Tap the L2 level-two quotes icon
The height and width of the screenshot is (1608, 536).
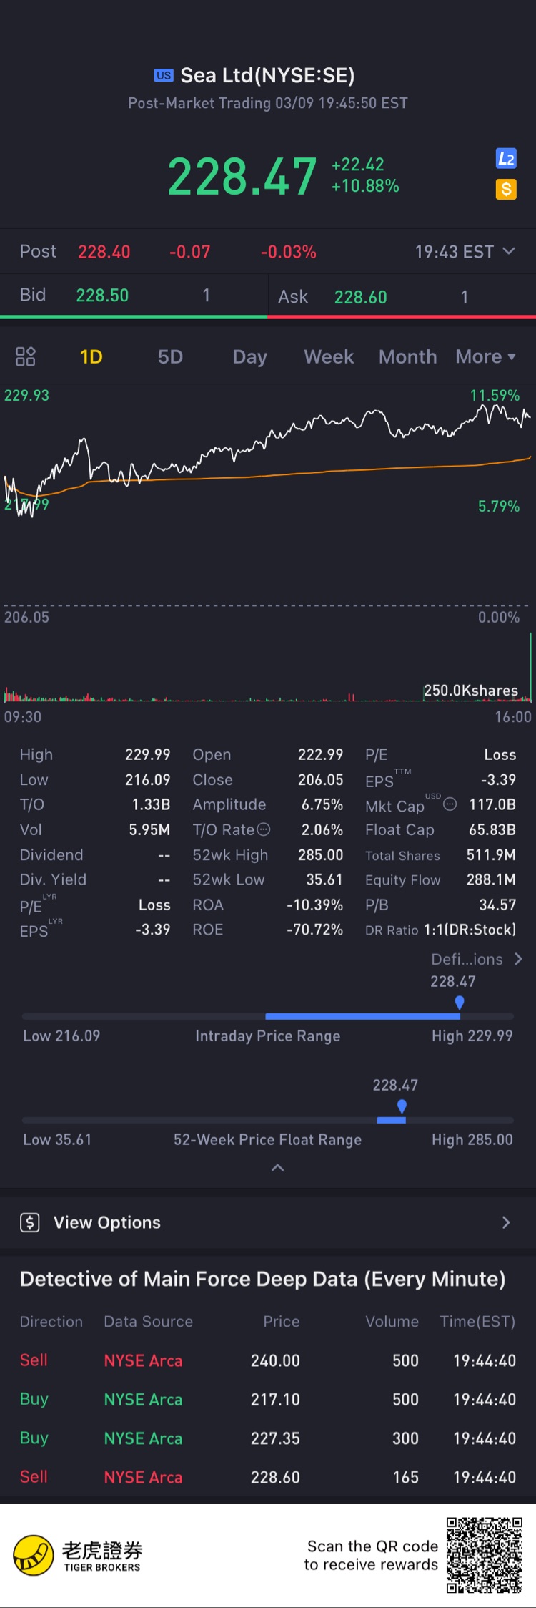[x=506, y=159]
